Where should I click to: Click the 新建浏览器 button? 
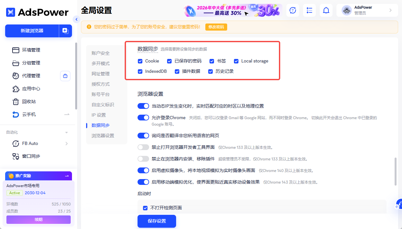pos(32,31)
